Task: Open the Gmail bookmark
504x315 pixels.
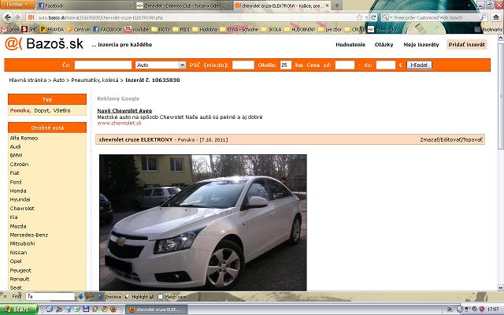Action: click(10, 29)
